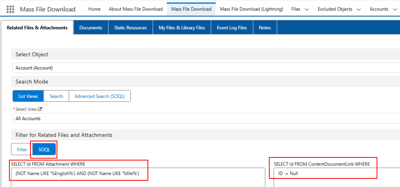The width and height of the screenshot is (400, 187).
Task: Expand the Files nav dropdown chevron
Action: tap(307, 9)
